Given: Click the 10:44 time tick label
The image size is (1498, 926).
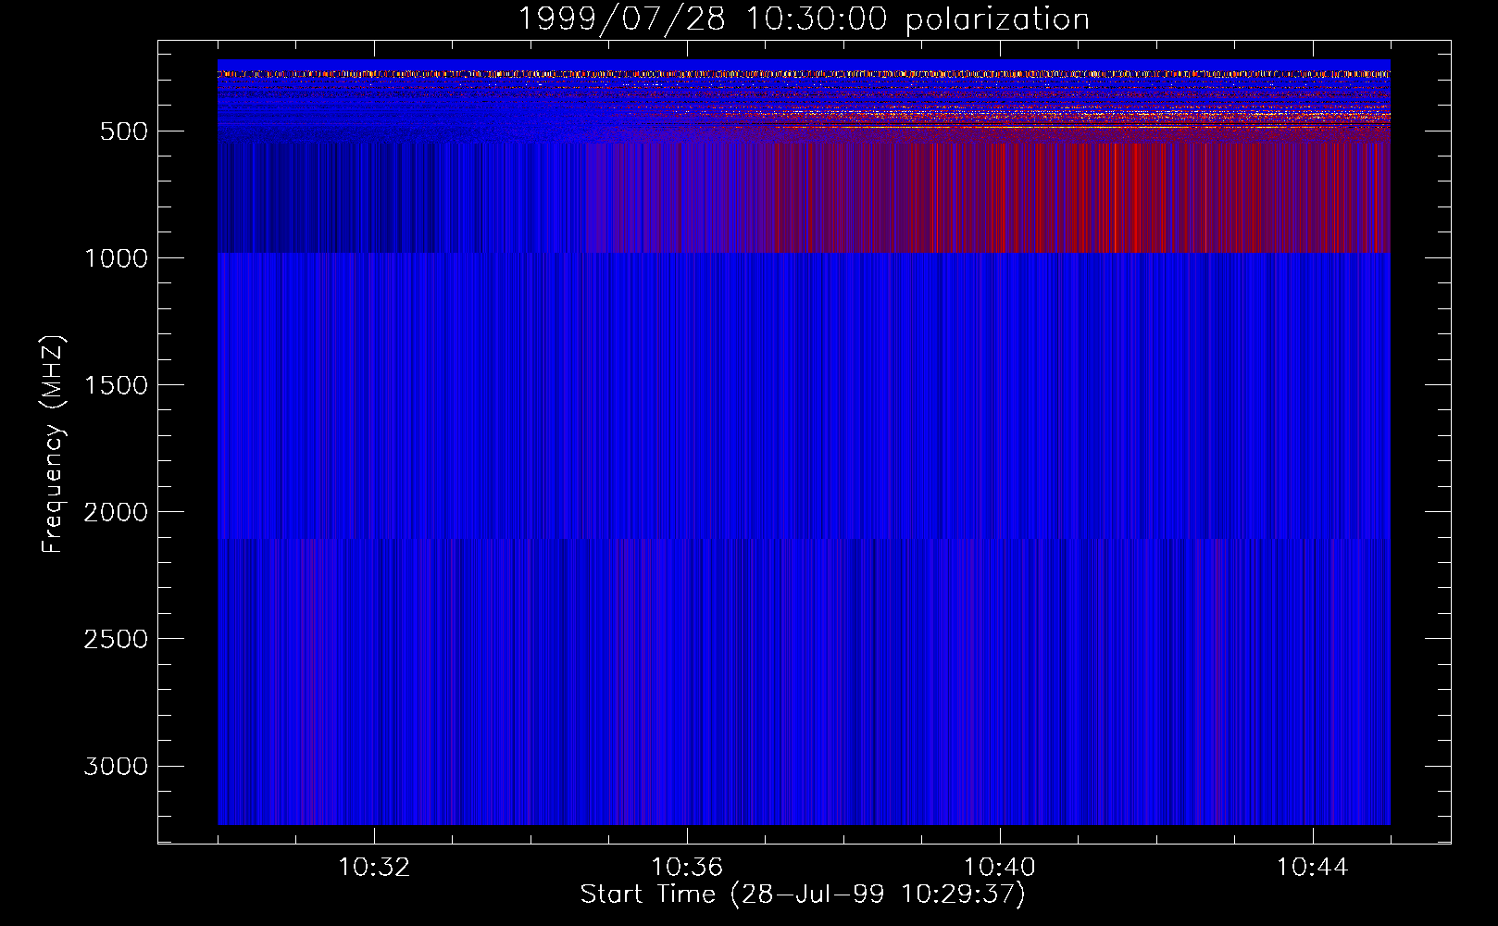Looking at the screenshot, I should pos(1312,868).
